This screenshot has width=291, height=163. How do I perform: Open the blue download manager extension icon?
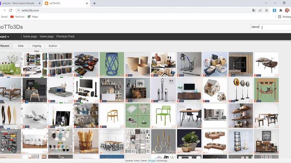pos(274,10)
